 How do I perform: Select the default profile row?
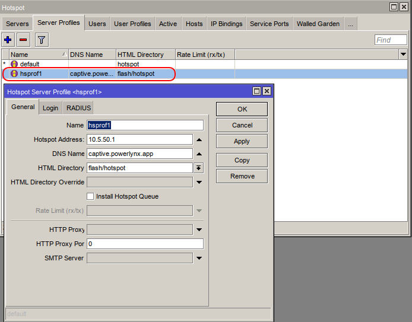pos(205,64)
